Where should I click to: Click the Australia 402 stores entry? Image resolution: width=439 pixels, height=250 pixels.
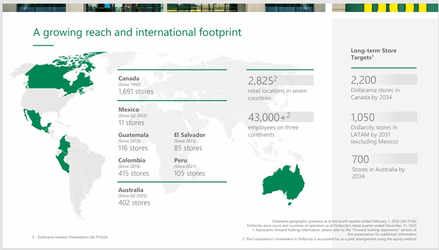134,196
